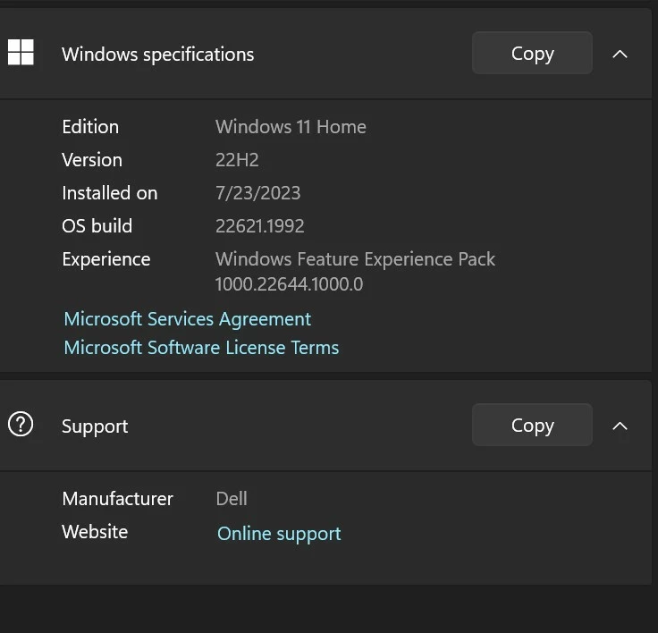The width and height of the screenshot is (658, 633).
Task: Collapse the Support section chevron
Action: tap(620, 426)
